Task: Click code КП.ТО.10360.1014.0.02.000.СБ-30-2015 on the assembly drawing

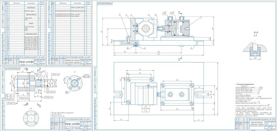Action: (x=262, y=119)
